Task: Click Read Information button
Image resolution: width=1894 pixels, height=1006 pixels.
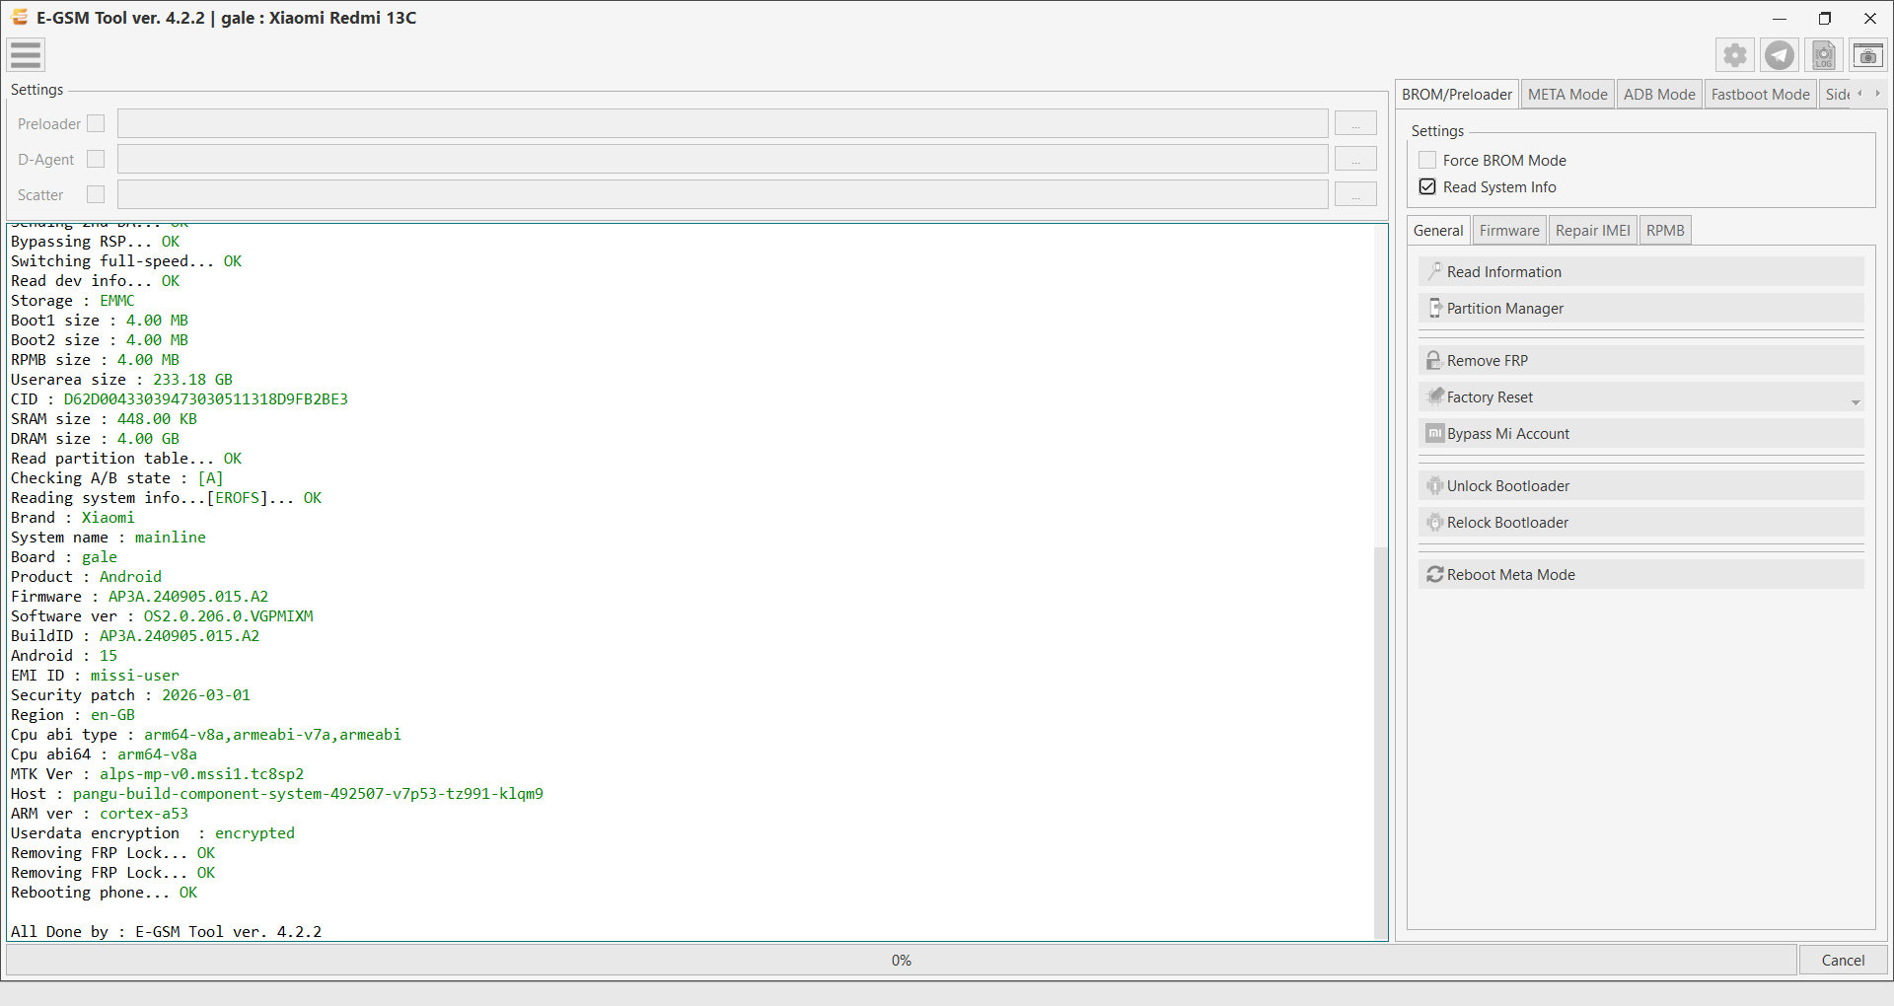Action: (x=1641, y=271)
